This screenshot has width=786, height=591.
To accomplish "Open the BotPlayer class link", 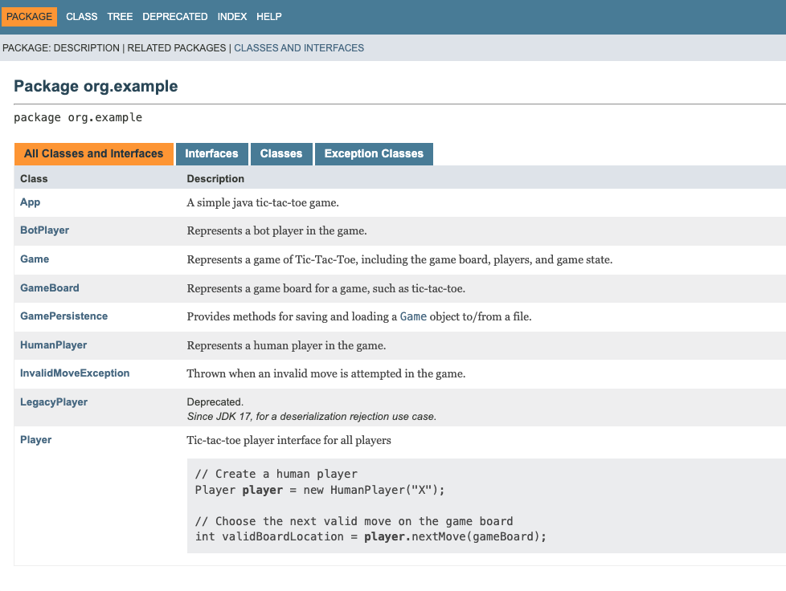I will (x=45, y=230).
